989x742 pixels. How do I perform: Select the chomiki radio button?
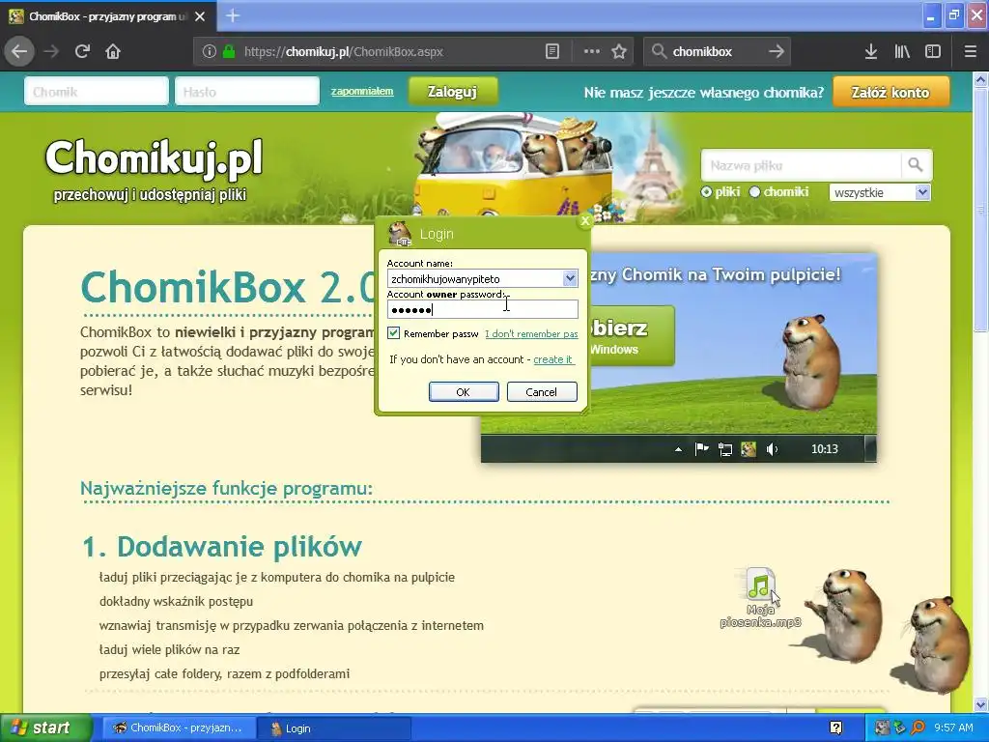(x=754, y=192)
